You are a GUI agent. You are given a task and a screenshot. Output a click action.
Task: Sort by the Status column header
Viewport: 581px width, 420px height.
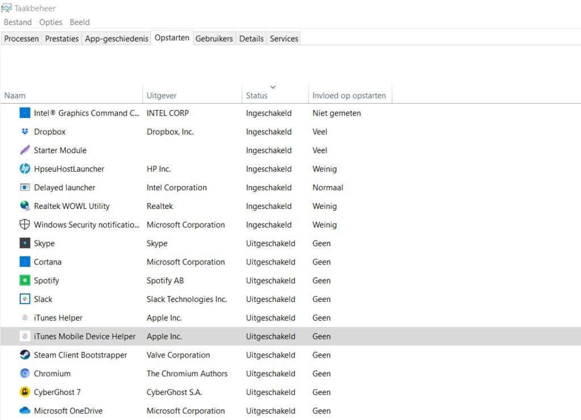tap(275, 95)
